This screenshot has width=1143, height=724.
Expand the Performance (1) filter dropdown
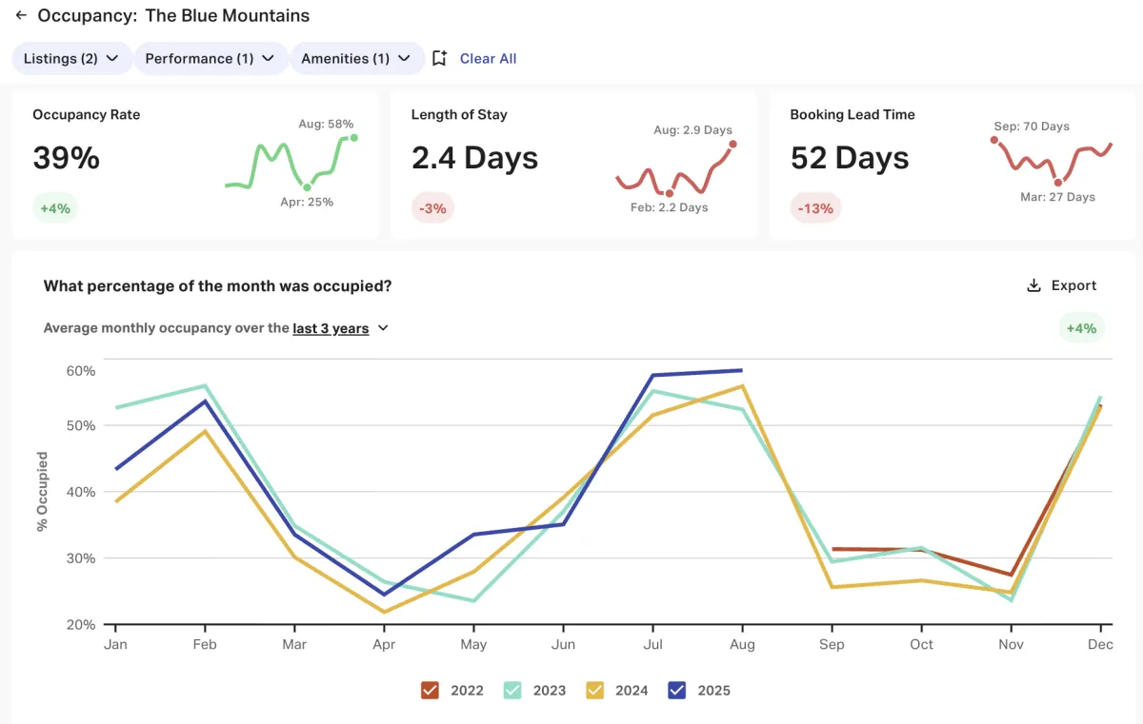click(x=210, y=58)
